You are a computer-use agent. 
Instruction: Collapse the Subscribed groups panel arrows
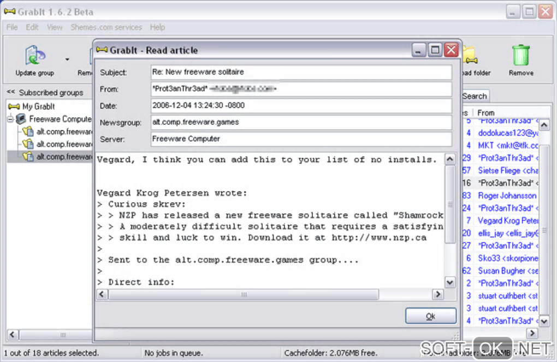(x=11, y=92)
